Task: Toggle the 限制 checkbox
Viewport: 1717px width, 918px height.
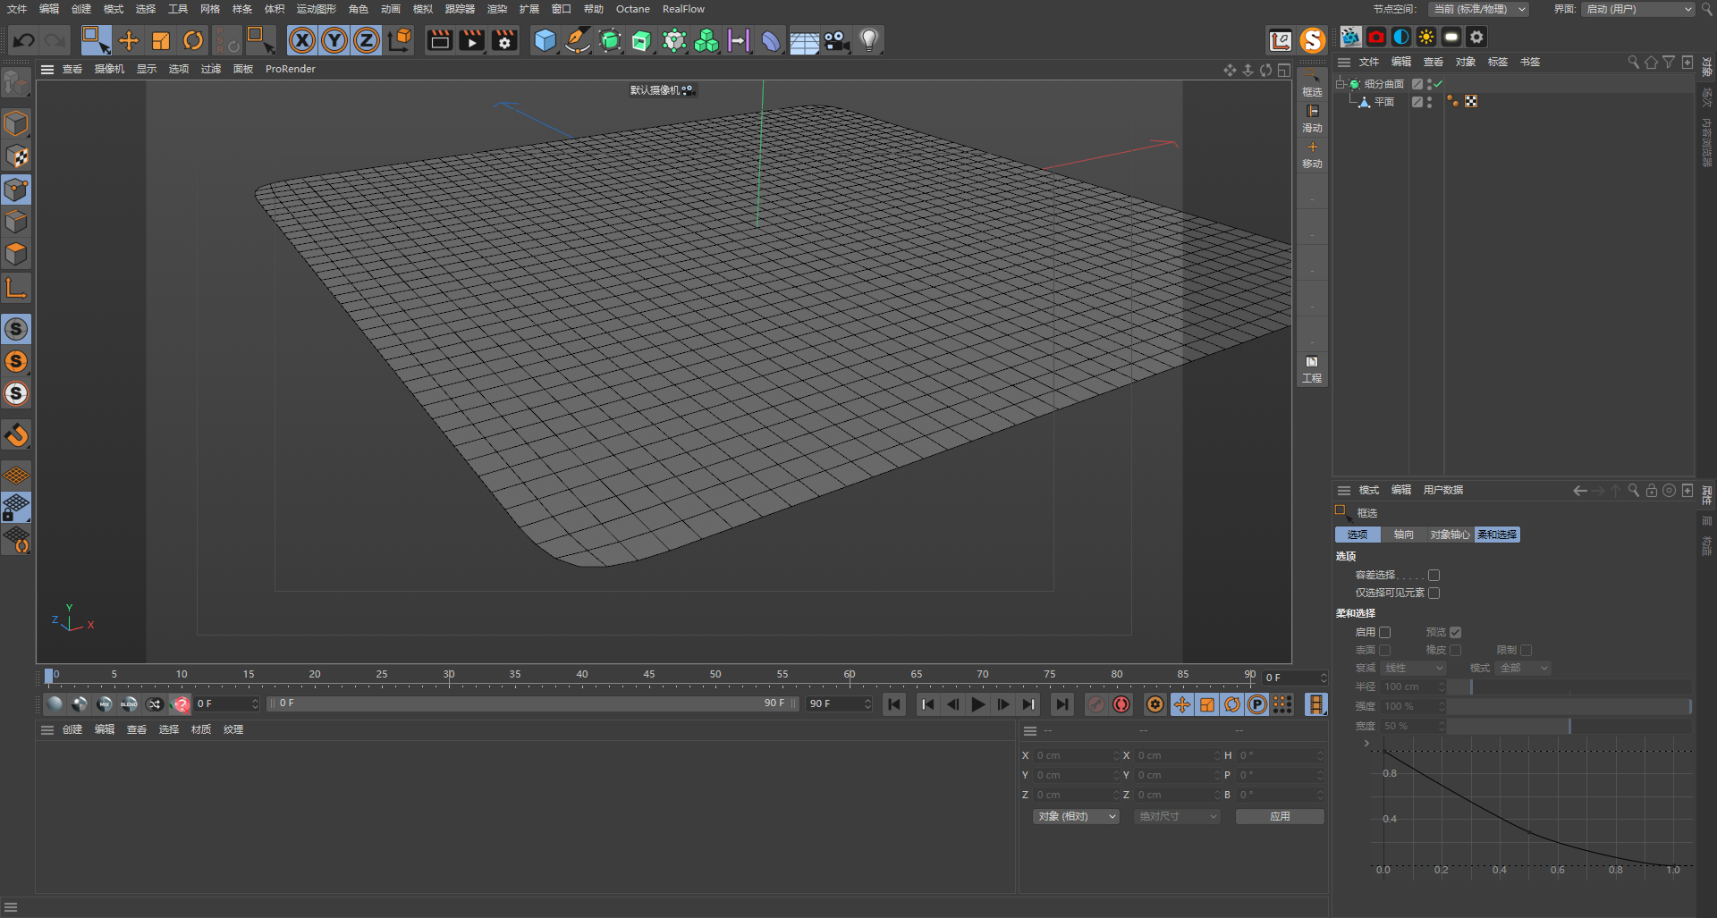Action: click(1526, 650)
